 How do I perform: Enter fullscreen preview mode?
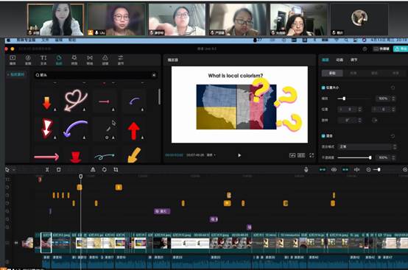pos(312,155)
